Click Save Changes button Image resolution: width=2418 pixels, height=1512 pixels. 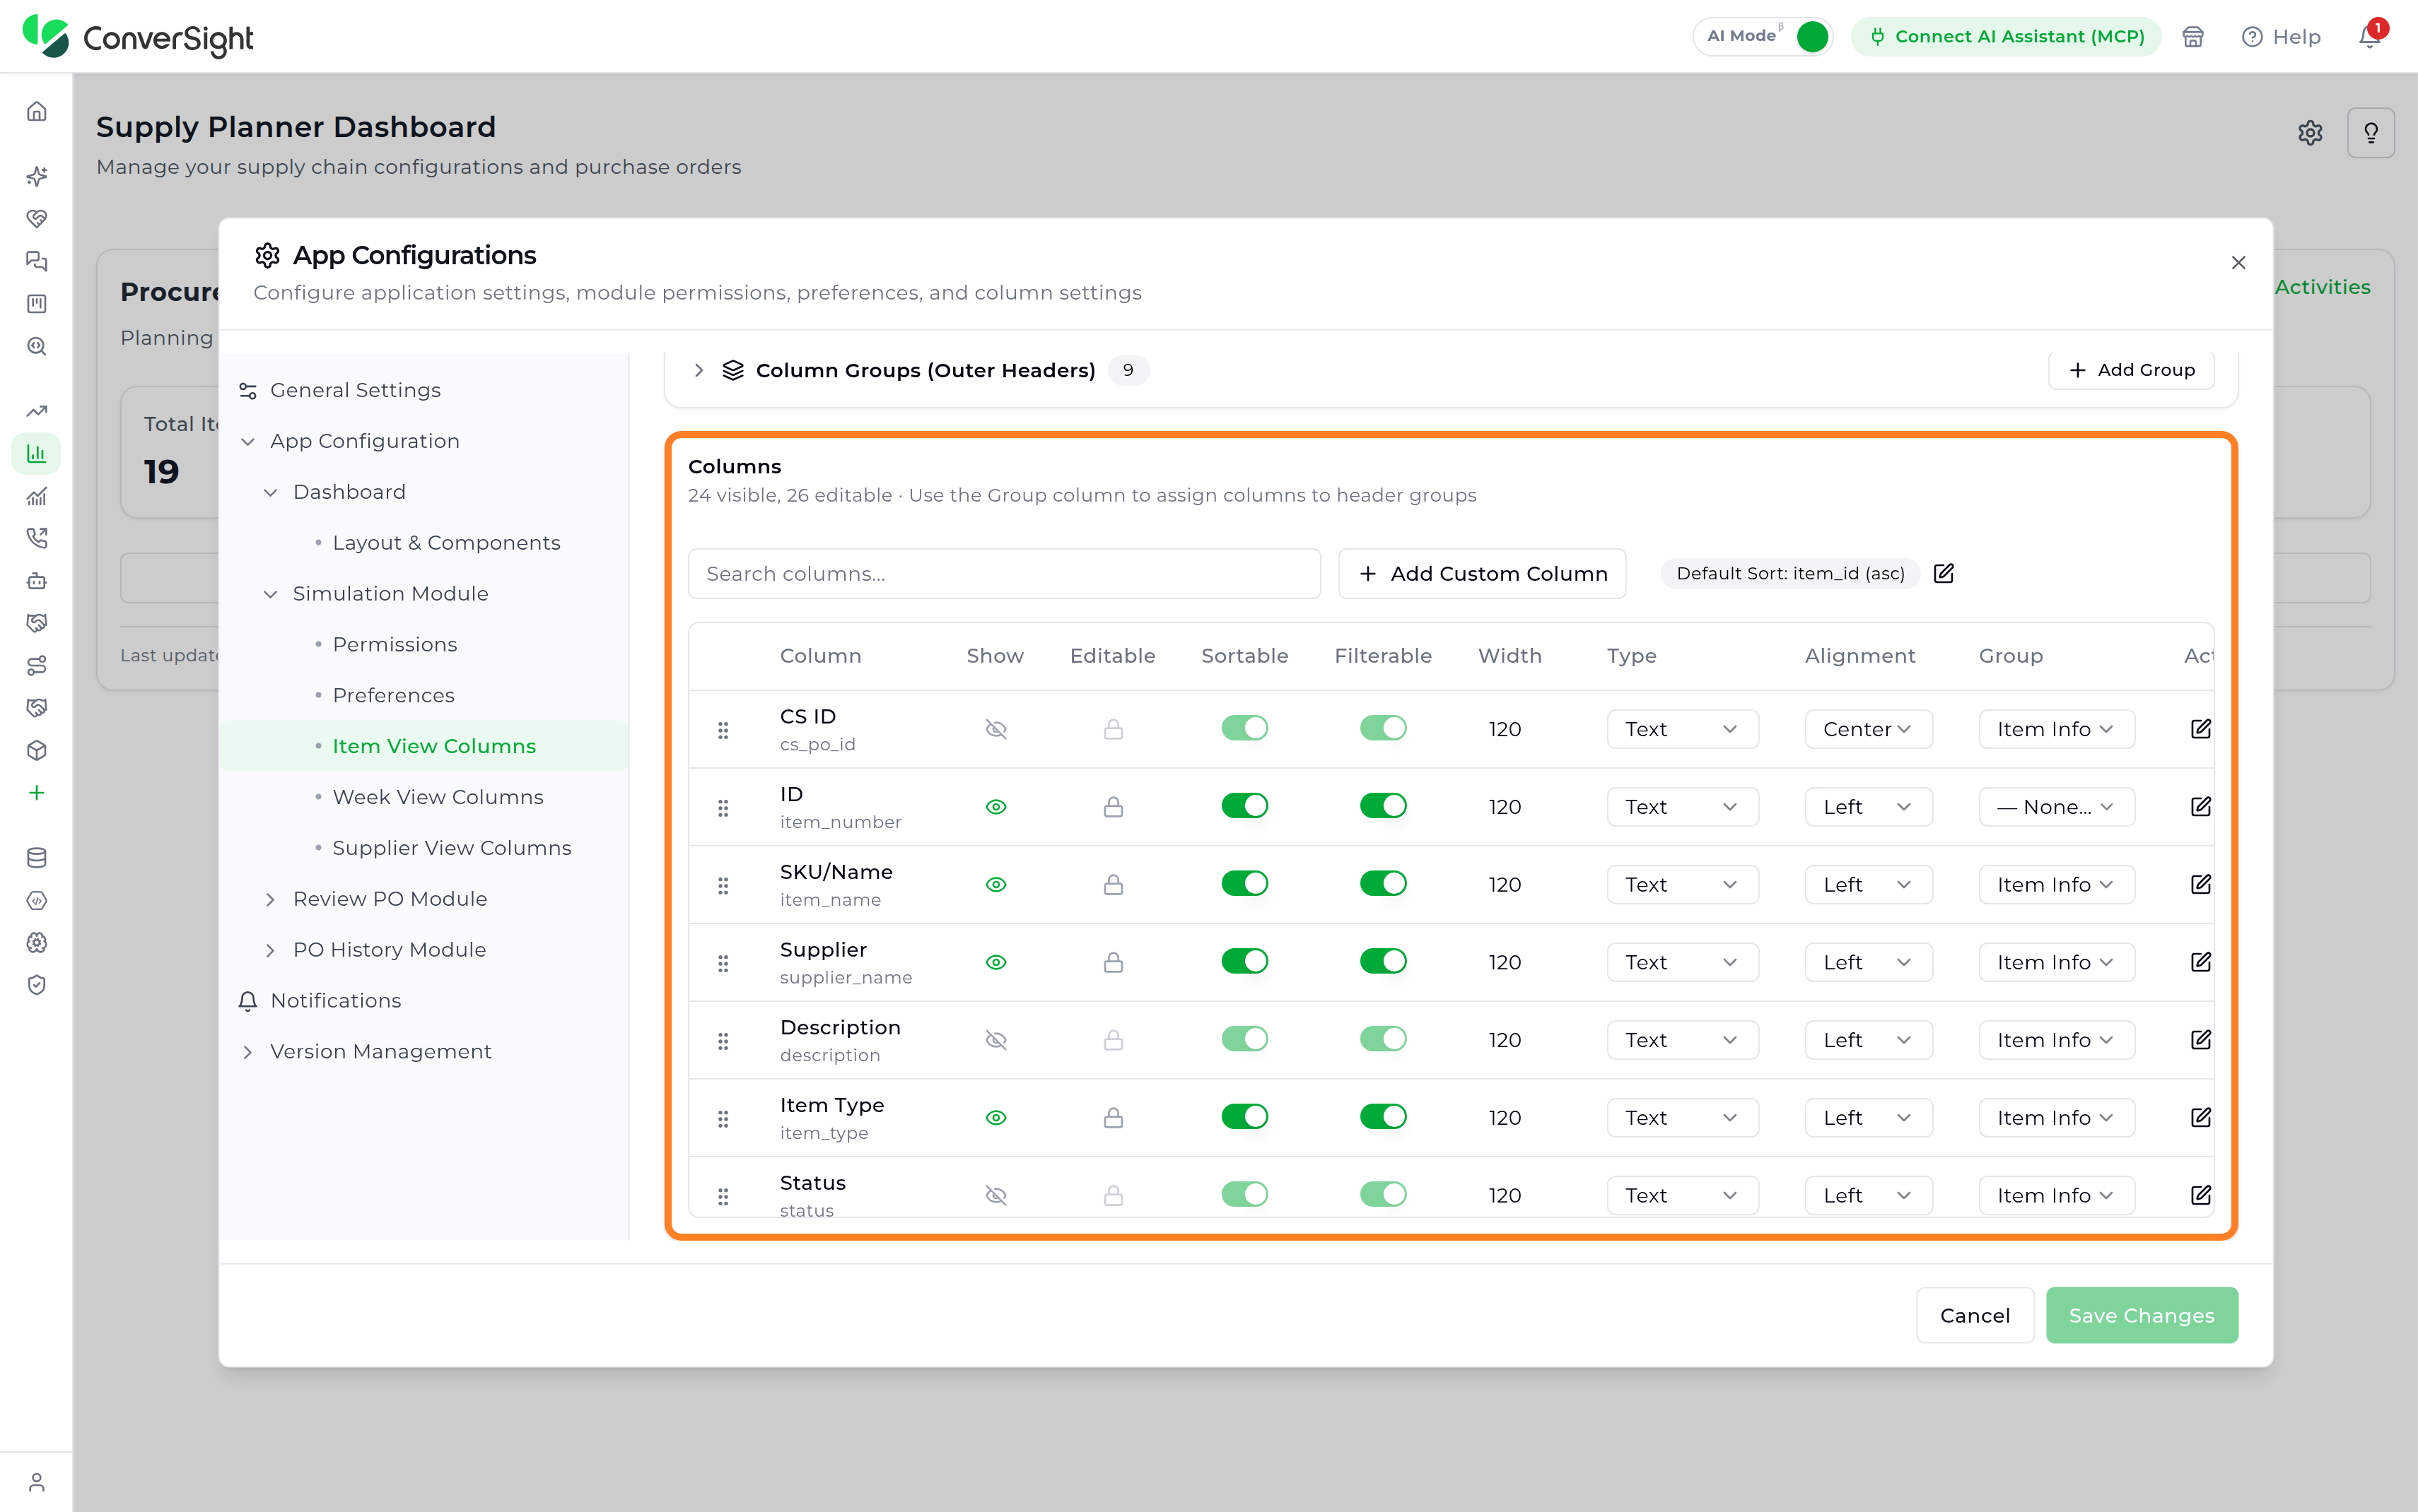pyautogui.click(x=2141, y=1315)
